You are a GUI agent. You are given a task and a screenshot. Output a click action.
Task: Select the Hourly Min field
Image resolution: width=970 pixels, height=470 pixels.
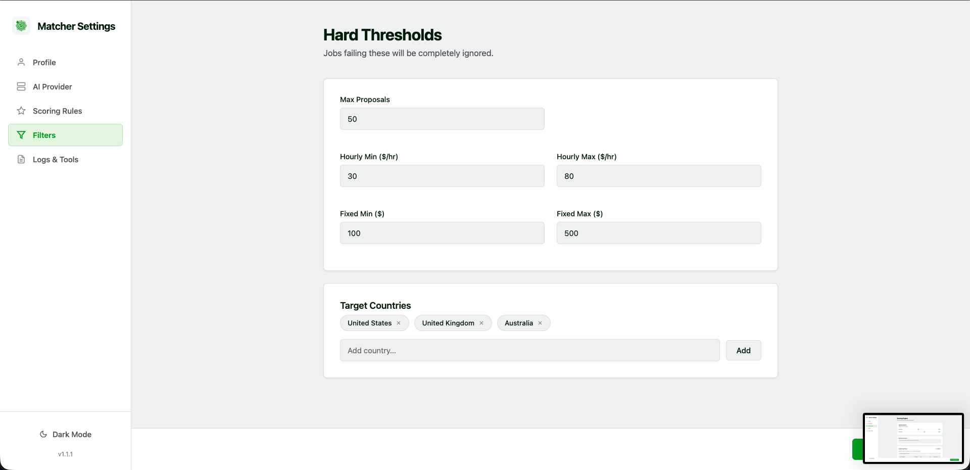point(442,176)
